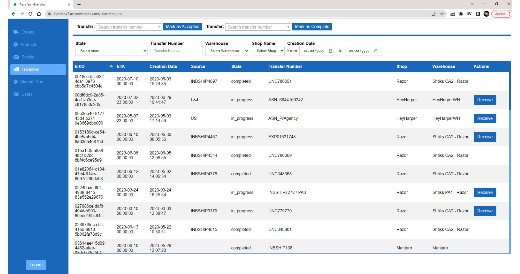This screenshot has width=520, height=274.
Task: Sort by Transfer Number column header
Action: [285, 66]
